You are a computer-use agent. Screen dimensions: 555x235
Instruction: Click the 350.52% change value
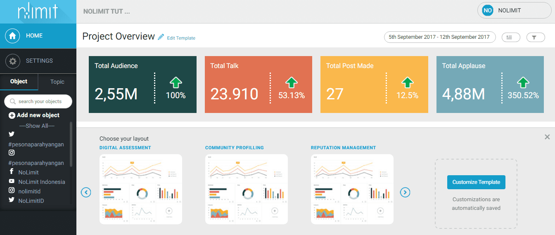523,96
